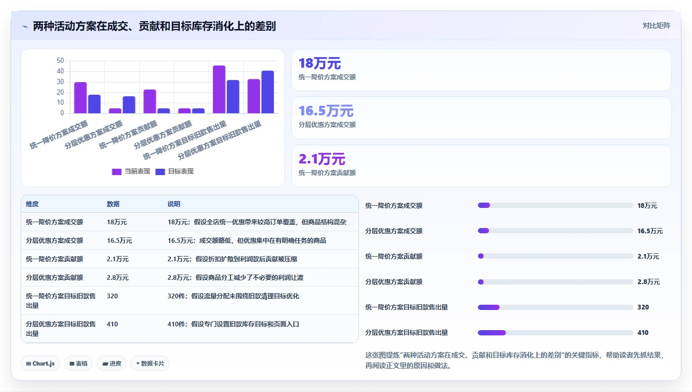Click table cell 18万元 in 数据 column
The height and width of the screenshot is (392, 692).
tap(117, 222)
